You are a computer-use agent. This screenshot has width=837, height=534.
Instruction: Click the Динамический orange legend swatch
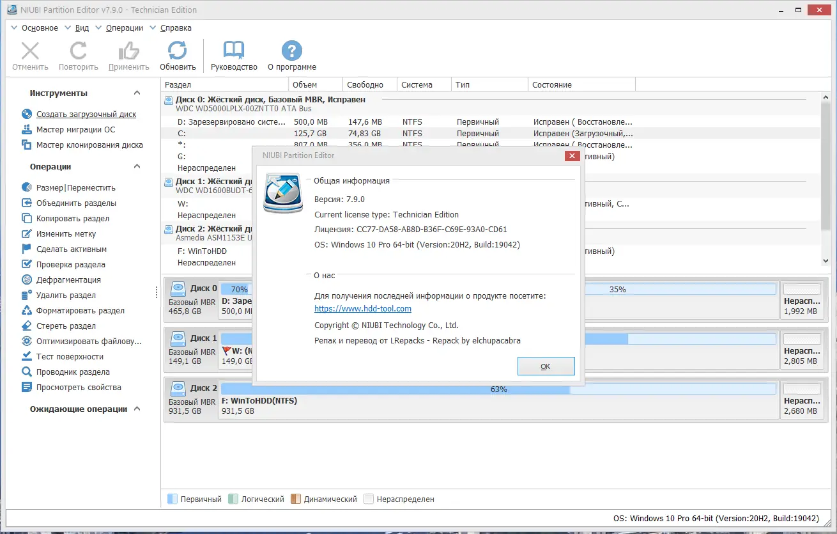[296, 499]
